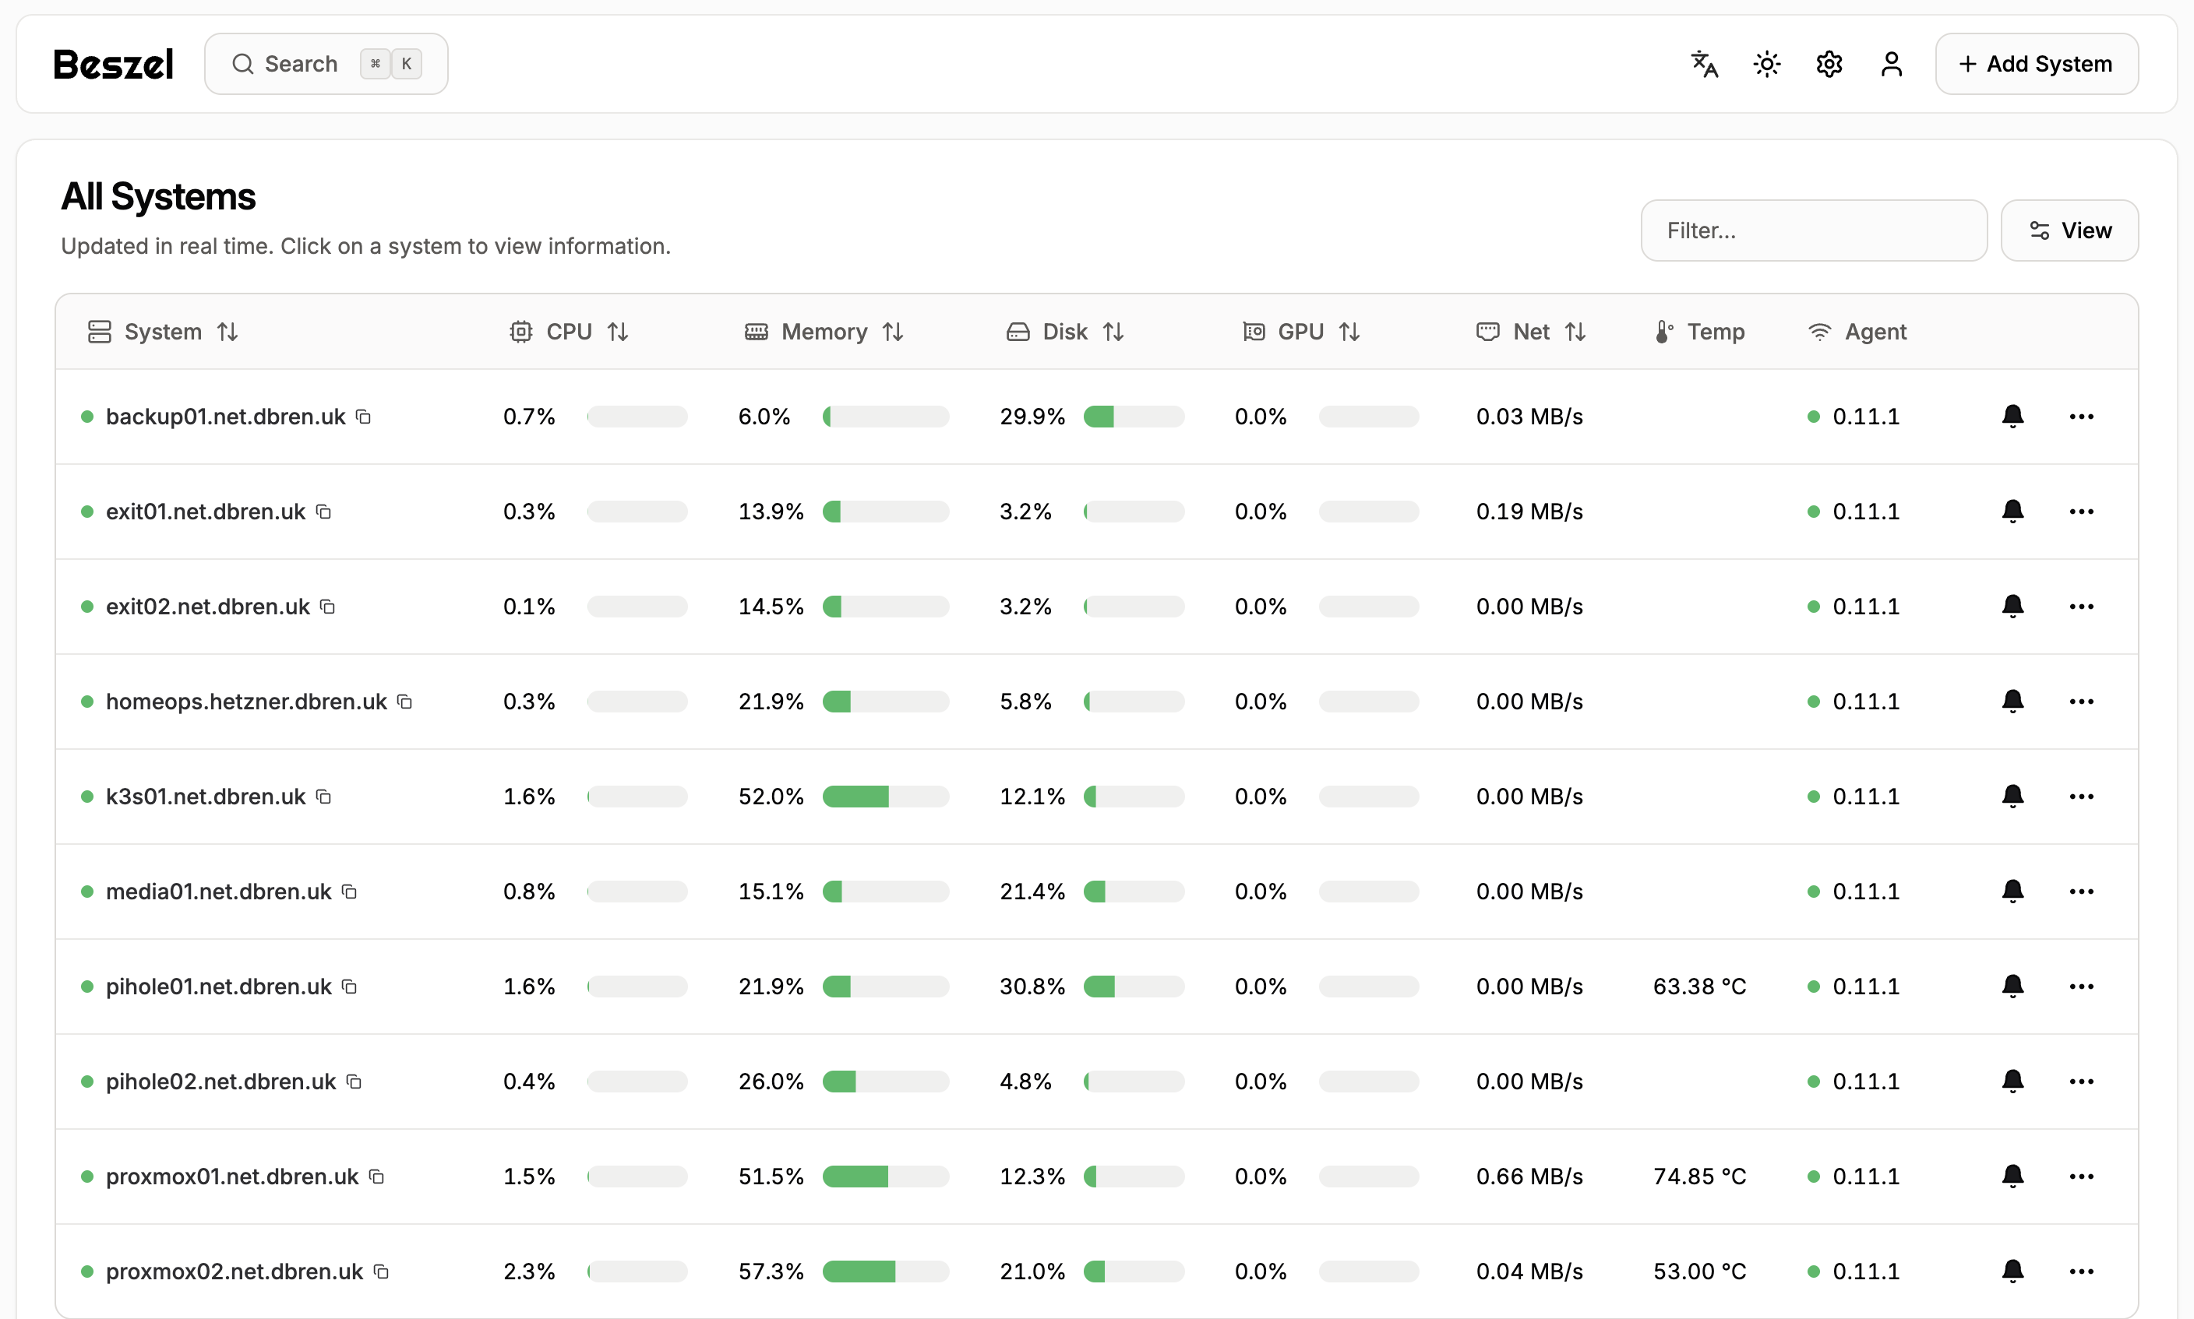Copy hostname for backup01.net.dbren.uk

click(x=363, y=417)
